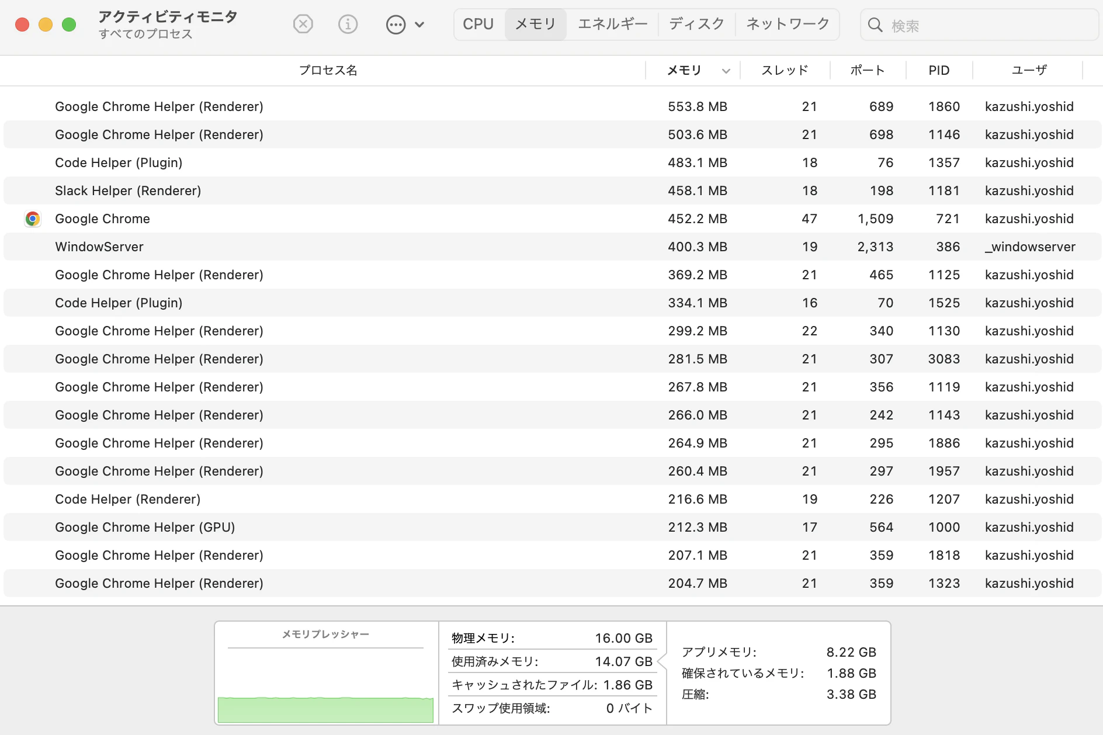Viewport: 1103px width, 735px height.
Task: Click the _windowserver user cell
Action: [x=1030, y=247]
